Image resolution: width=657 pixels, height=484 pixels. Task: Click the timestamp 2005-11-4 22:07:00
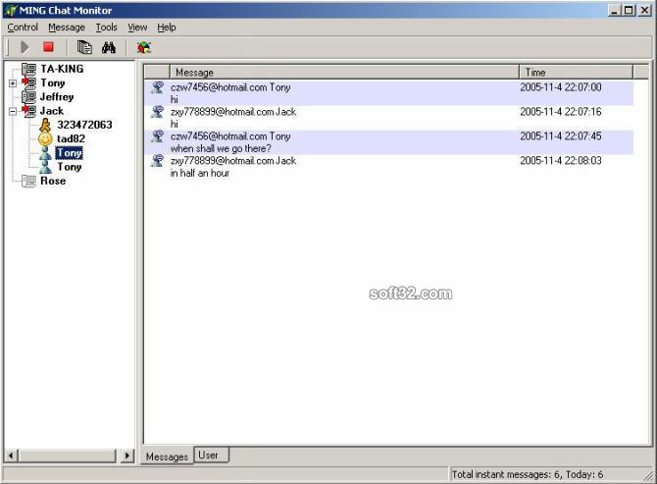(x=561, y=87)
